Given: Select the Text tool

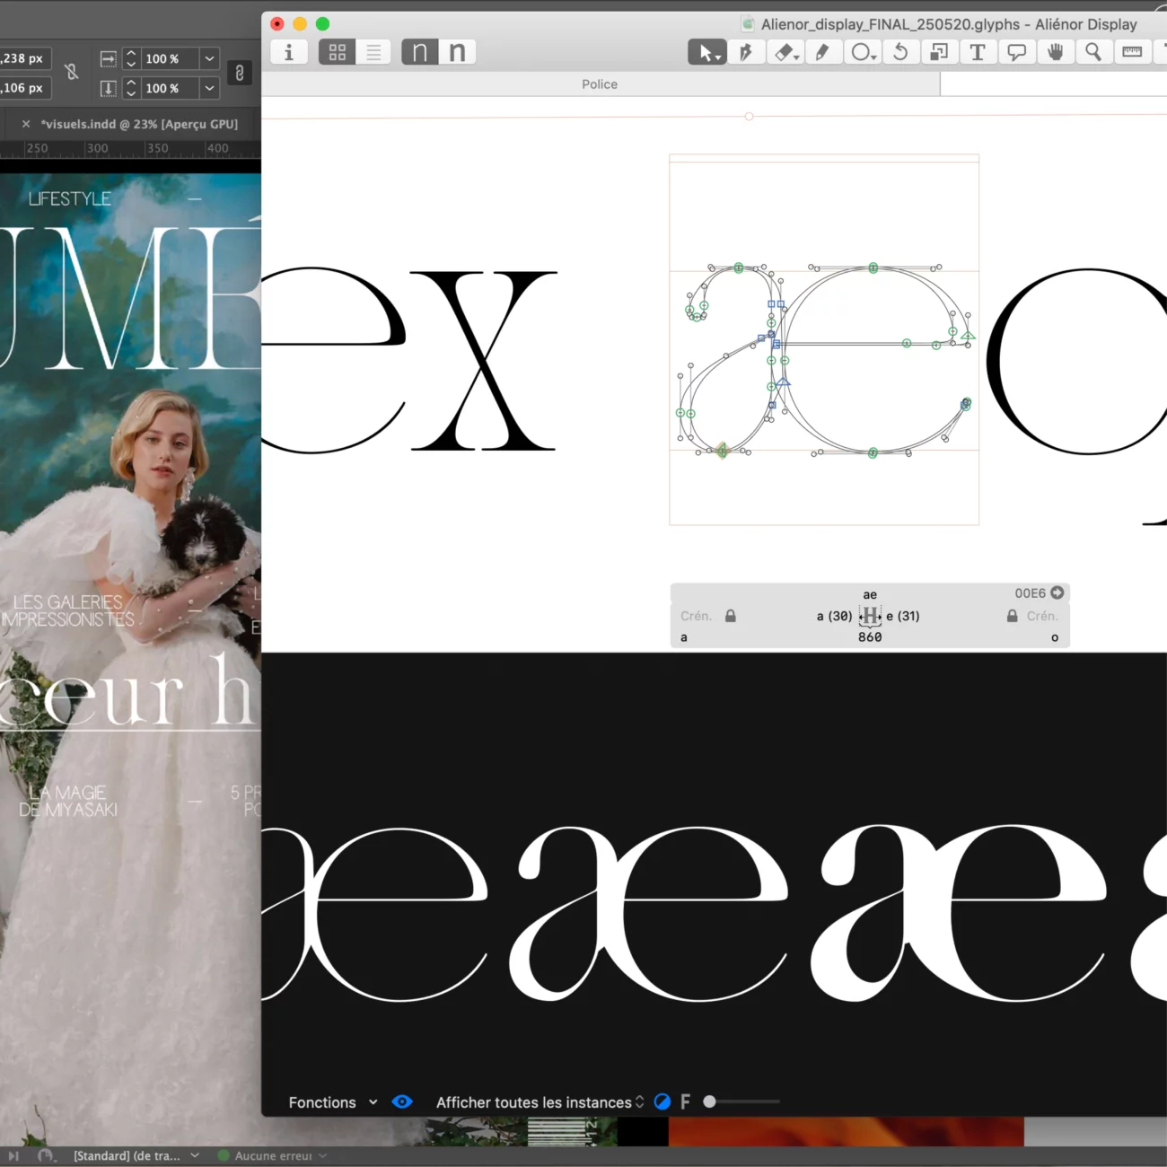Looking at the screenshot, I should coord(978,53).
